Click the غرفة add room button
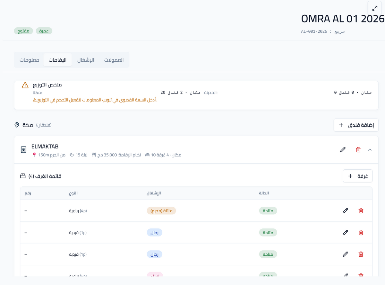This screenshot has height=285, width=385. click(358, 176)
